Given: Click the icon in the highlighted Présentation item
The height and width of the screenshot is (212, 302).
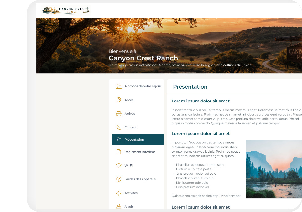Looking at the screenshot, I should click(x=119, y=140).
